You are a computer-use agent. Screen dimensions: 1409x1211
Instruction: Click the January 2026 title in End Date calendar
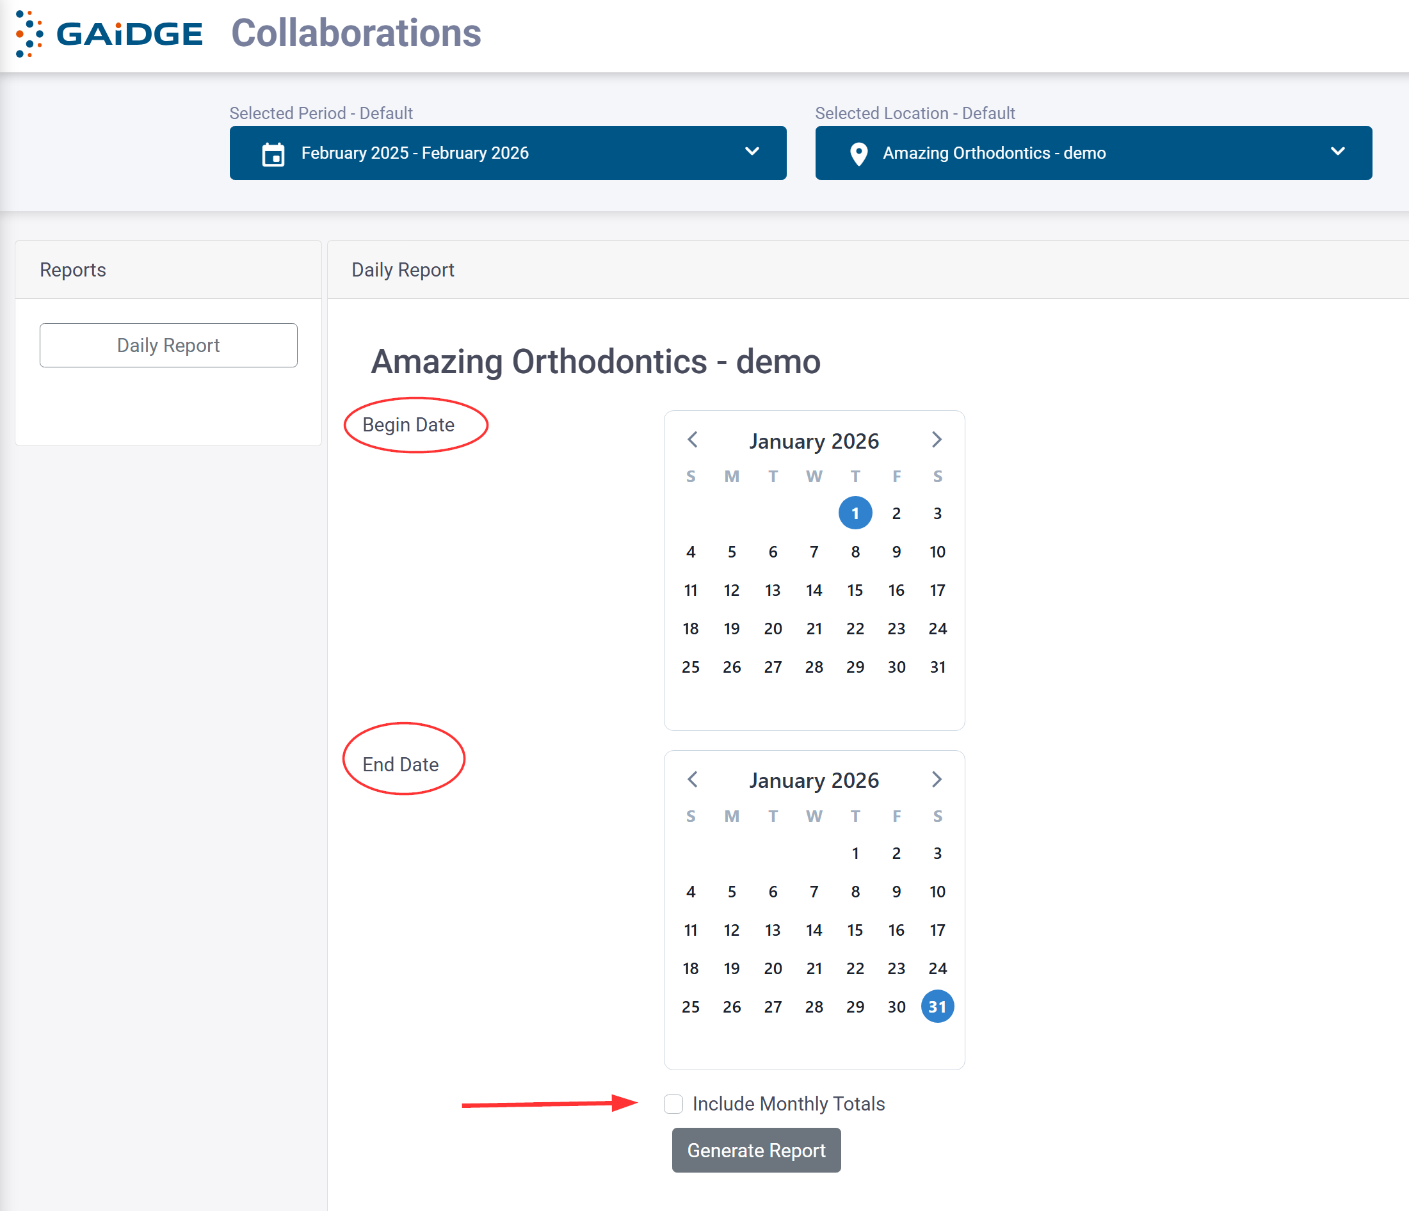[813, 781]
